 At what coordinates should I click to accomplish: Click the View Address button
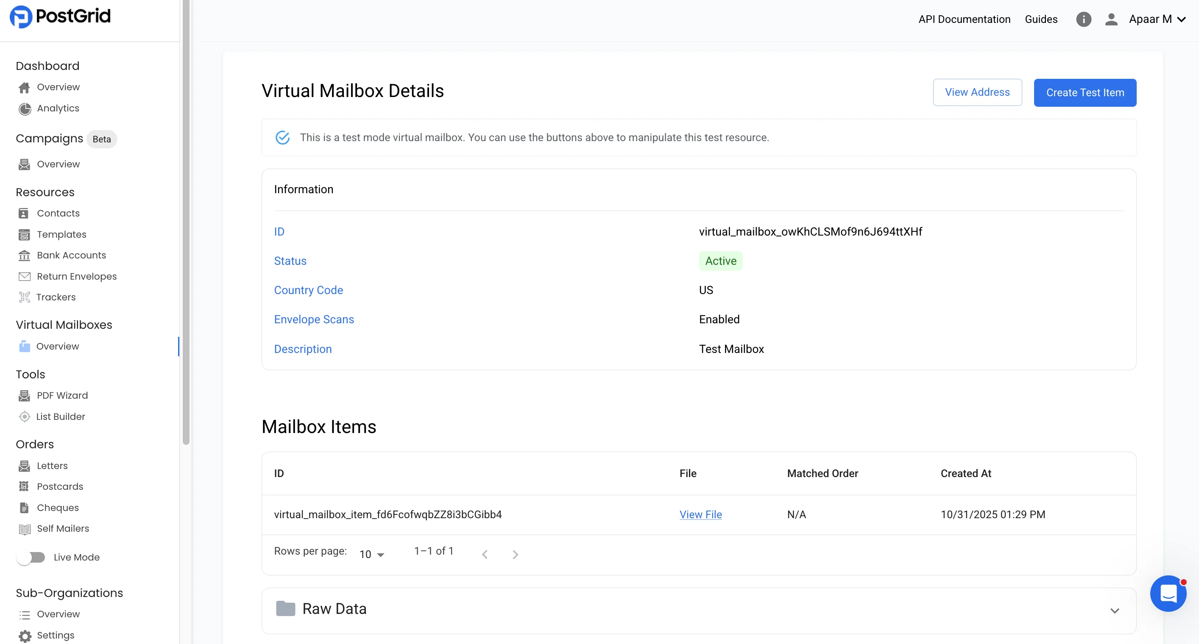pyautogui.click(x=977, y=92)
